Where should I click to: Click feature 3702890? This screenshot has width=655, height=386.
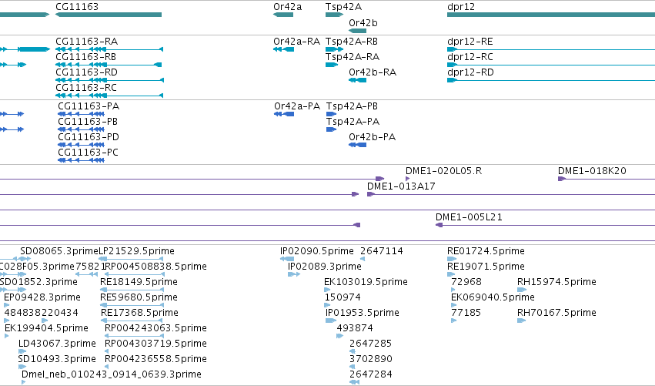(x=371, y=359)
